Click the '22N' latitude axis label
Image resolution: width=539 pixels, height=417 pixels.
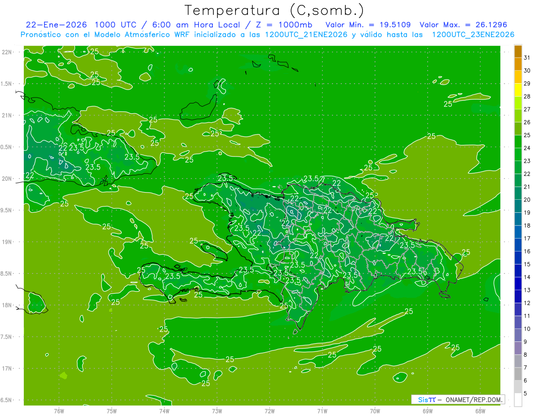[x=8, y=52]
